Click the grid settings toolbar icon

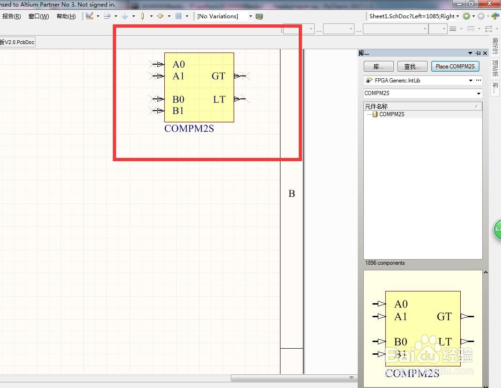pos(178,16)
